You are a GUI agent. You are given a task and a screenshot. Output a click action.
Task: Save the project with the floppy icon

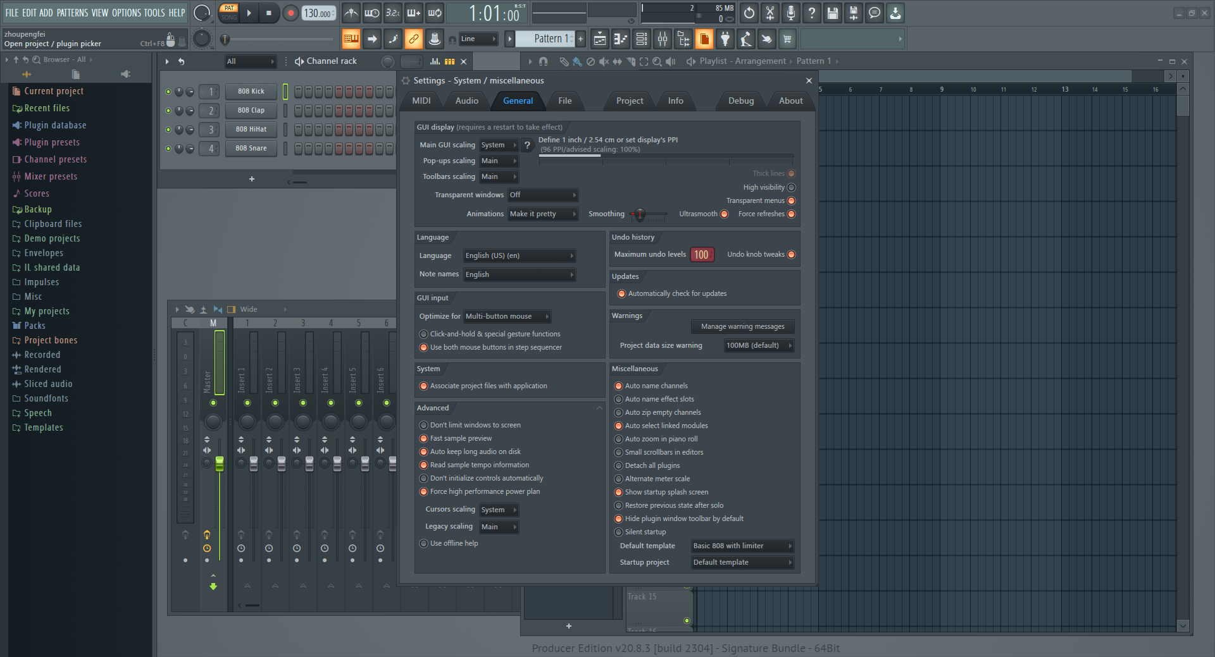(x=833, y=13)
